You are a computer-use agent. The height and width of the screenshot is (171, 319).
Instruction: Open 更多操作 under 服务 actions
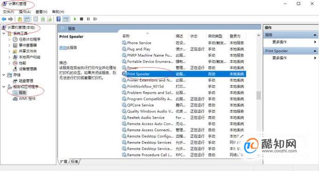(x=280, y=42)
